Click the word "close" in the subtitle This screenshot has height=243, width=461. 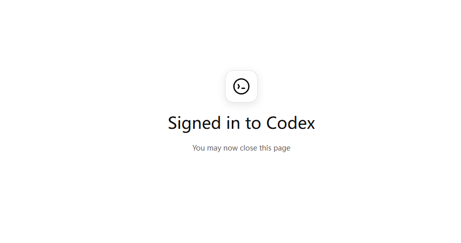pyautogui.click(x=248, y=148)
